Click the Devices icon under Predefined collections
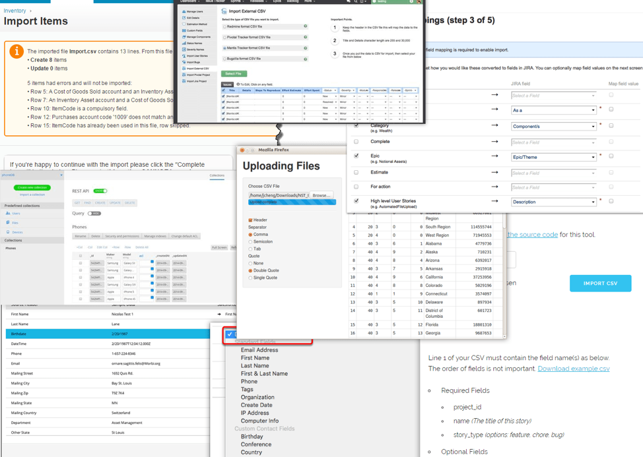This screenshot has height=457, width=643. (8, 232)
